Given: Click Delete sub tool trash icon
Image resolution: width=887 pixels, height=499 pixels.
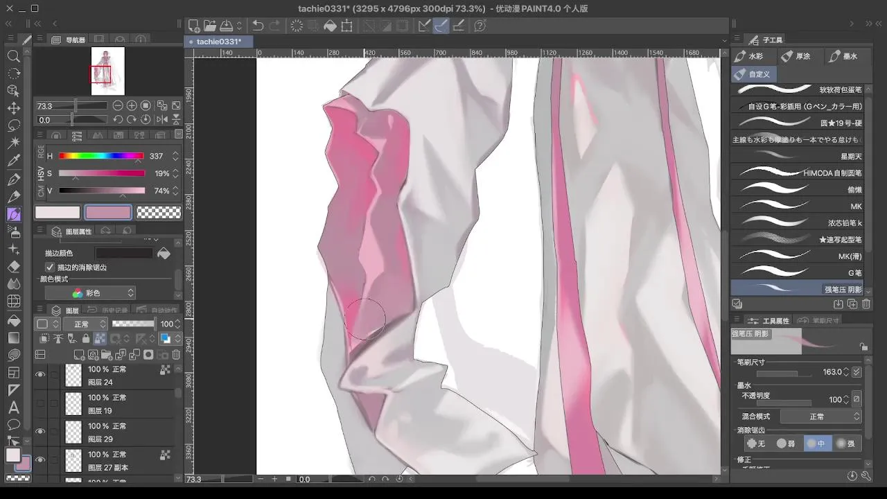Looking at the screenshot, I should (x=866, y=304).
